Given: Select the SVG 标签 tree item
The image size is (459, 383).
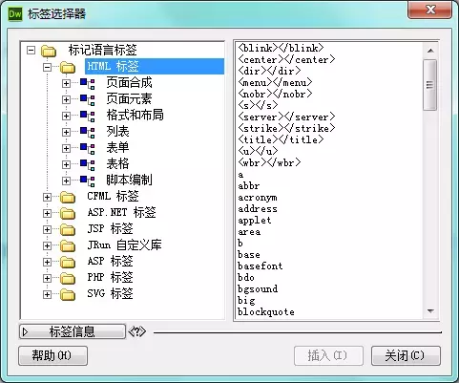Looking at the screenshot, I should click(x=110, y=293).
